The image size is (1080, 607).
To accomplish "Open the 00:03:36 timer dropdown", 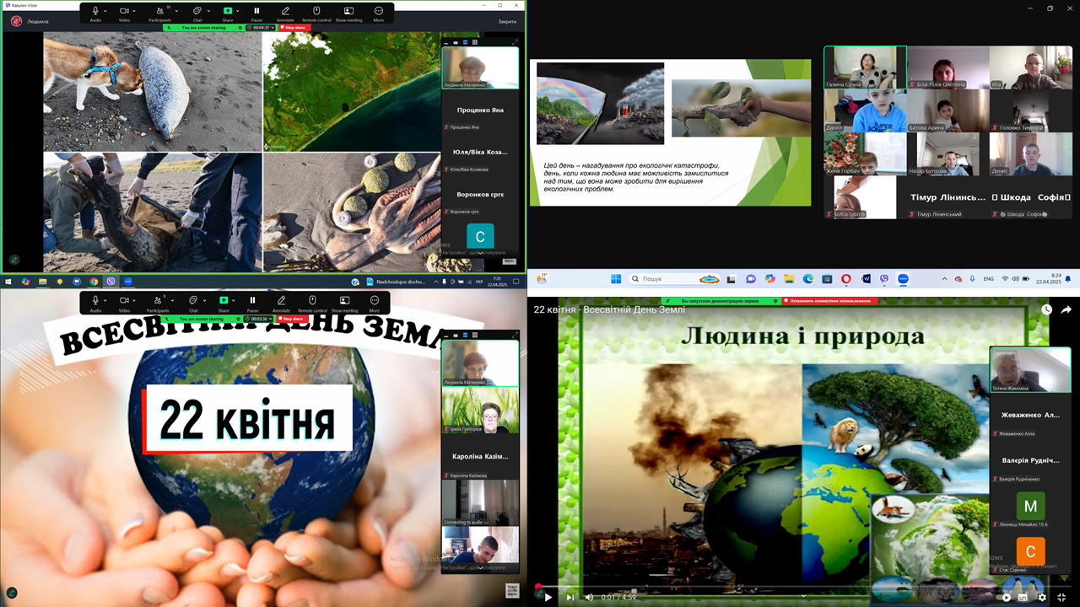I will tap(271, 320).
